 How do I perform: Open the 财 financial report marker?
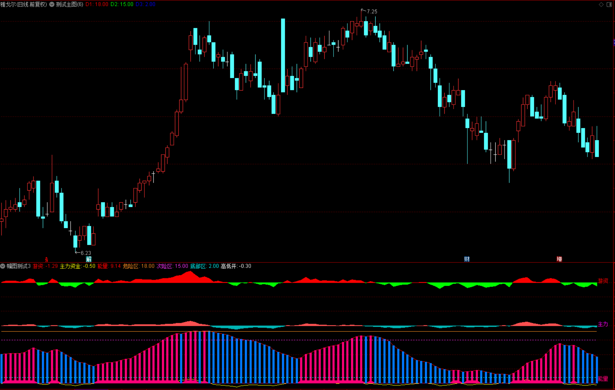(467, 259)
